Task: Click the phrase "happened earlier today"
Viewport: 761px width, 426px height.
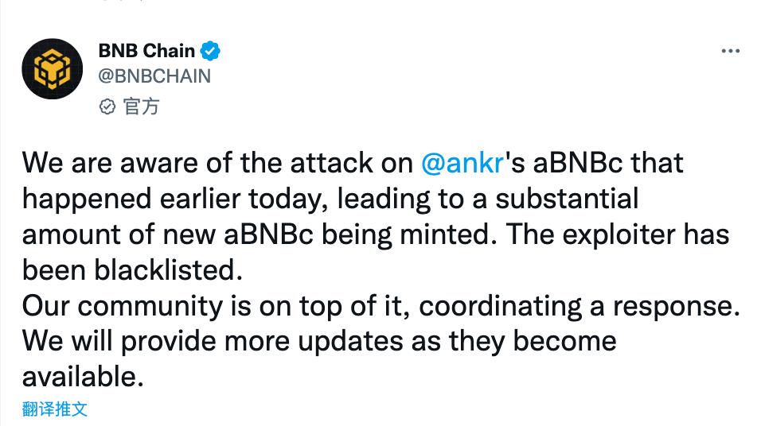Action: point(174,199)
